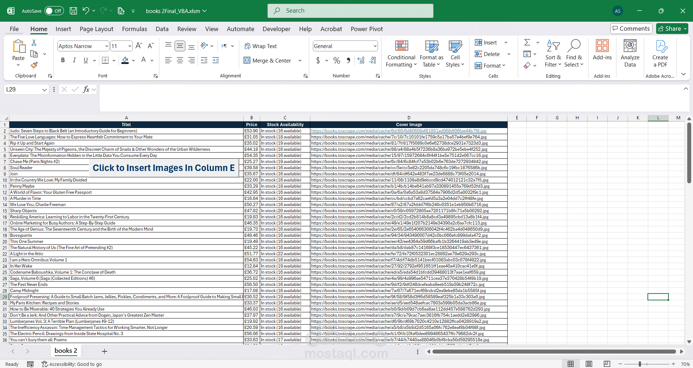Viewport: 693px width, 368px height.
Task: Click 'Click to Insert Images In Column E' button
Action: point(164,168)
